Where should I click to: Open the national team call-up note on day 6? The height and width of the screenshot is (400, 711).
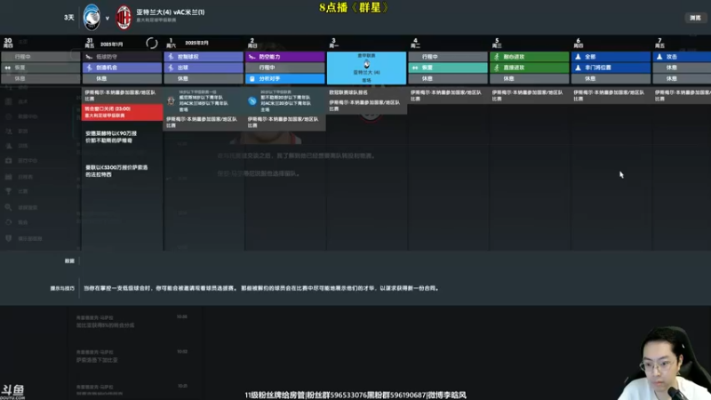point(611,95)
